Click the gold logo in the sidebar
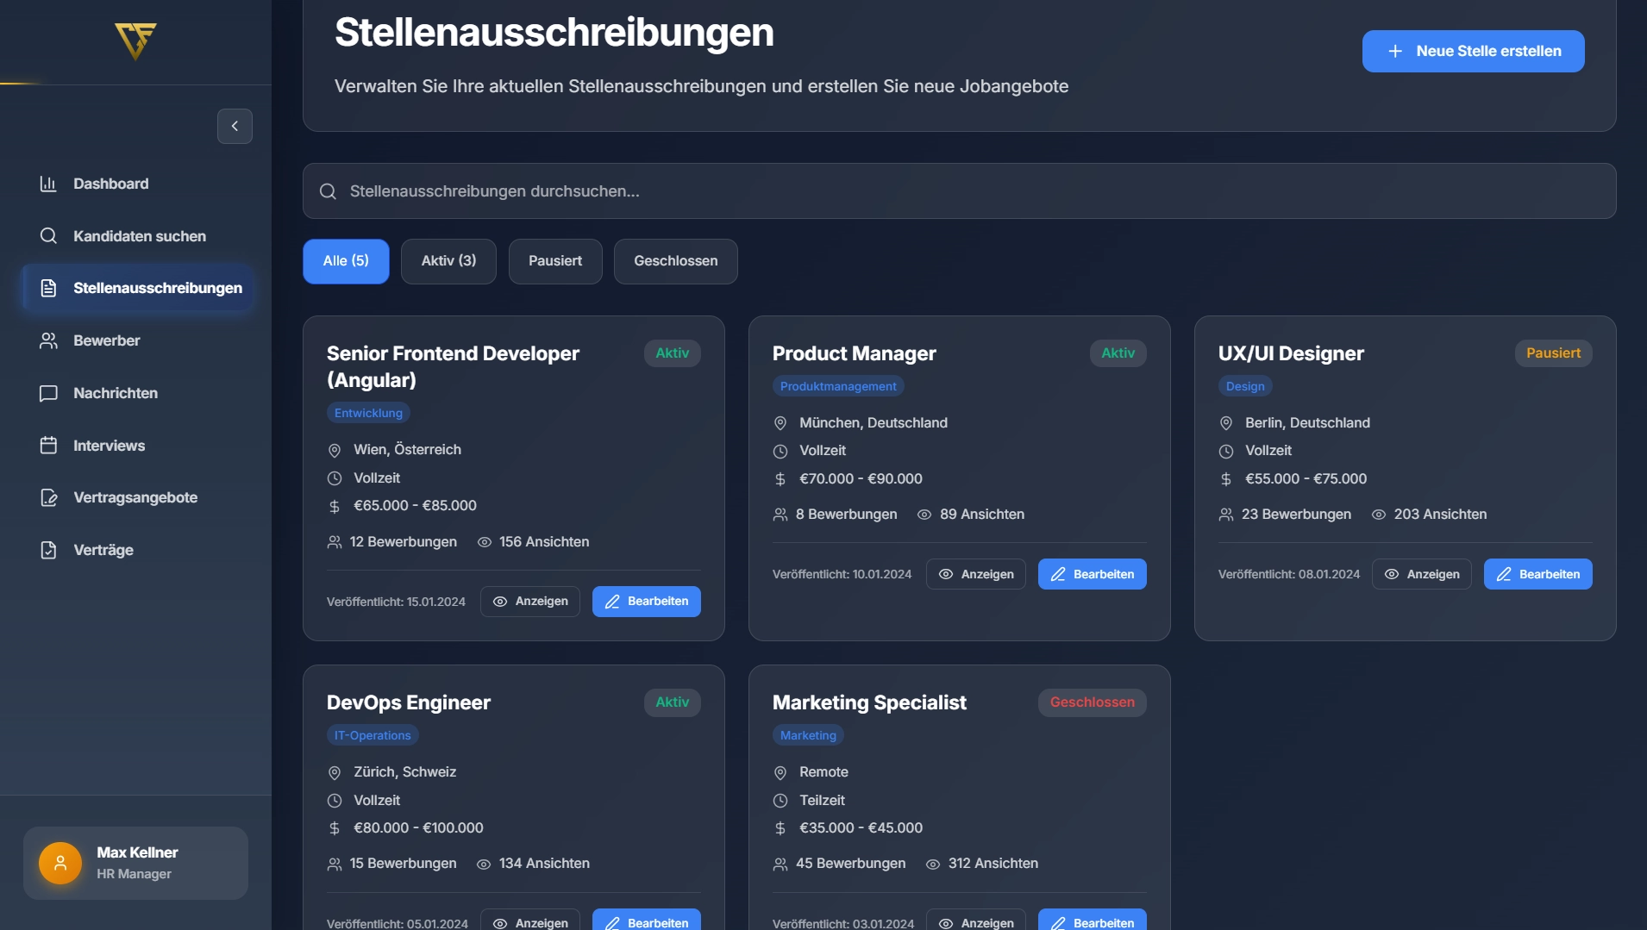Viewport: 1647px width, 930px height. (135, 41)
